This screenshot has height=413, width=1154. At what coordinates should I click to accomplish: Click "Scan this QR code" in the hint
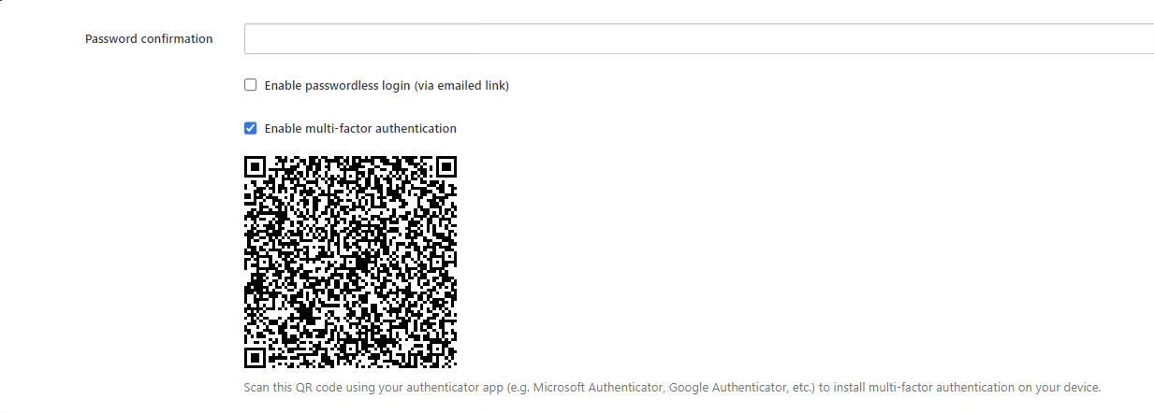click(x=292, y=388)
